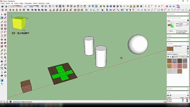Open the Herramientas menu
The height and width of the screenshot is (107, 190).
pyautogui.click(x=28, y=3)
